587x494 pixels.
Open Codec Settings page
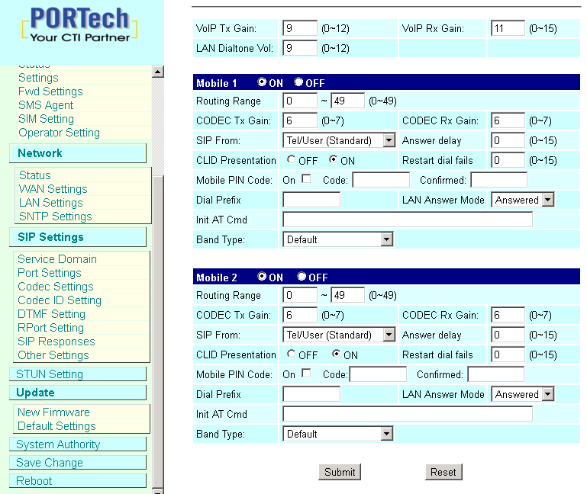click(55, 287)
